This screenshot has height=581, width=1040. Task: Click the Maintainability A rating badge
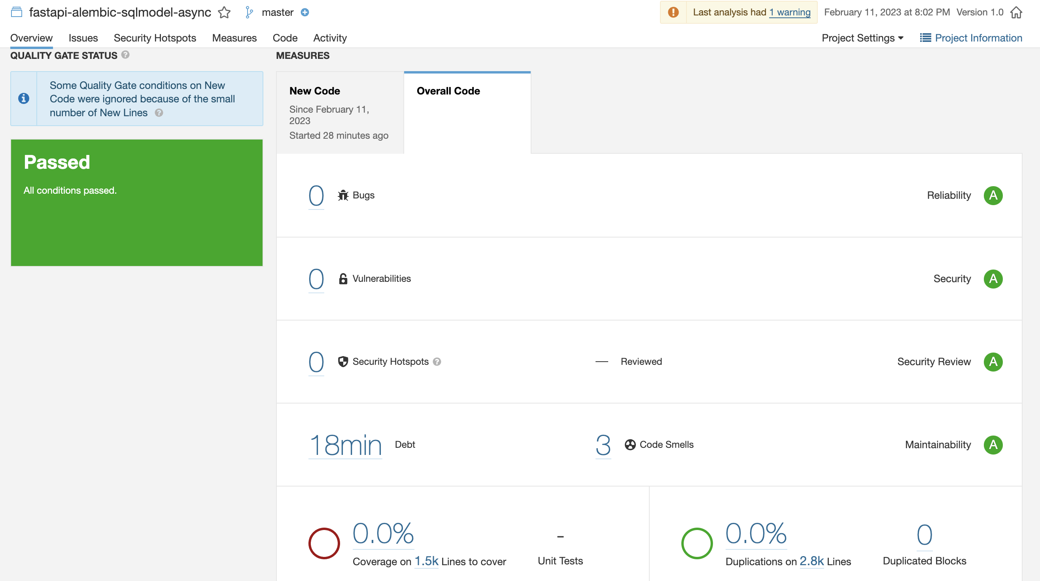993,445
